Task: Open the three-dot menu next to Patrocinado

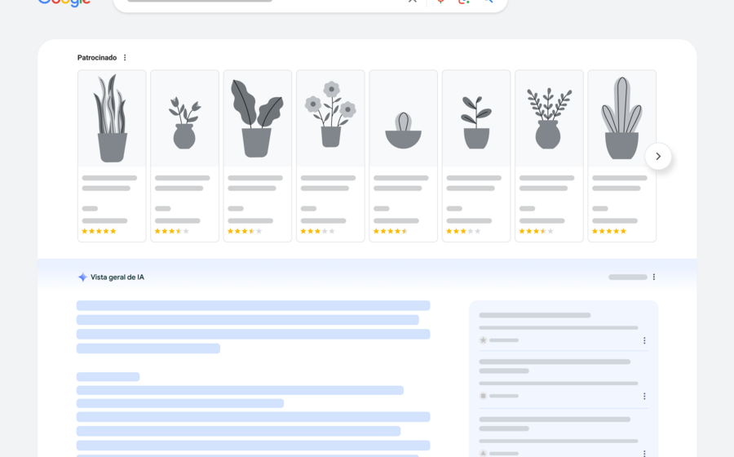Action: pos(125,58)
